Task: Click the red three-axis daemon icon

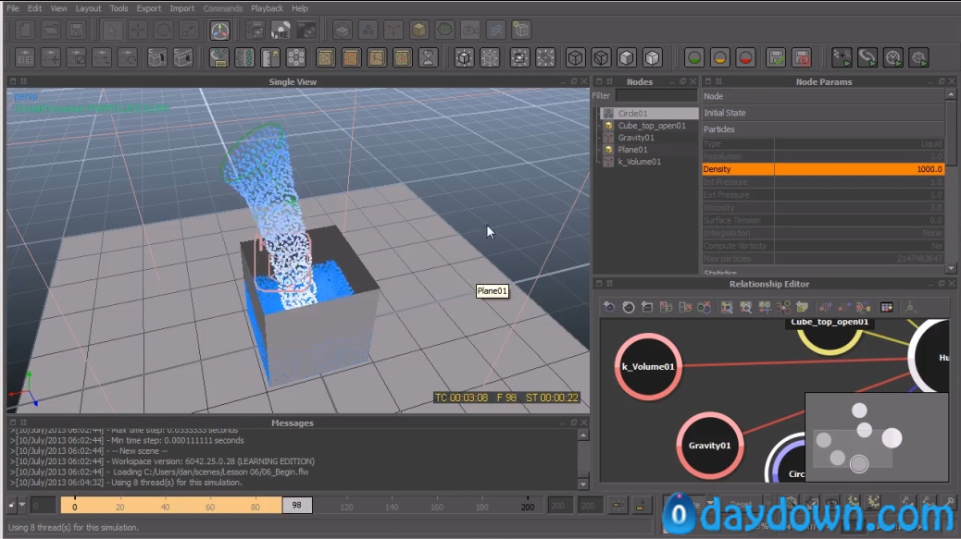Action: pyautogui.click(x=393, y=30)
